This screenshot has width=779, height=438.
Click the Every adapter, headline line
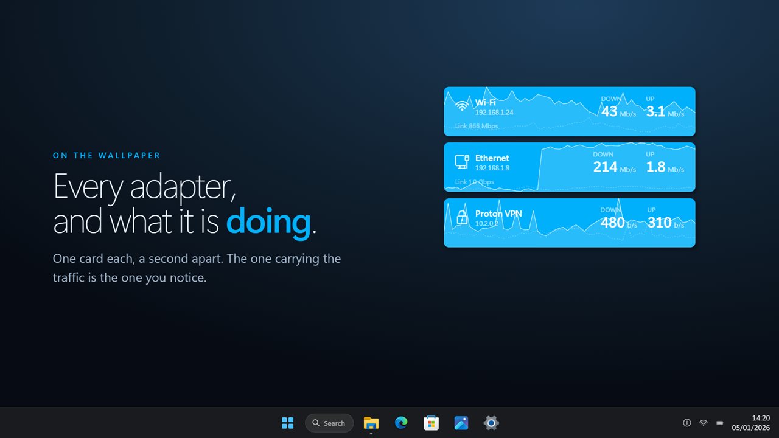[145, 187]
